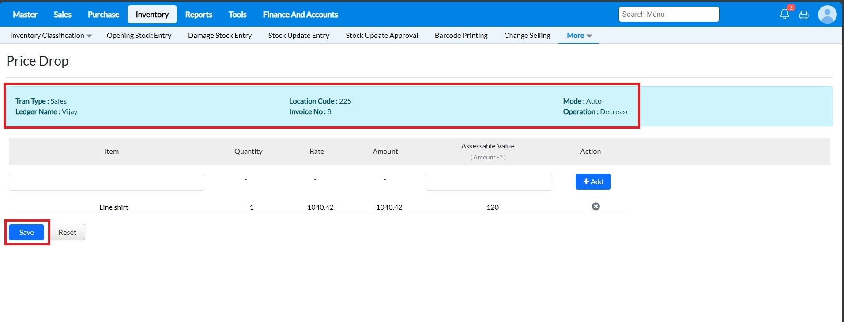Open the notifications bell icon
Image resolution: width=844 pixels, height=322 pixels.
coord(784,14)
